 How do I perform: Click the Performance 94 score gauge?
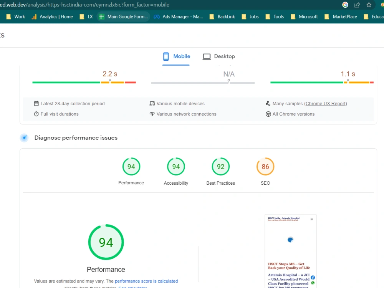click(131, 167)
